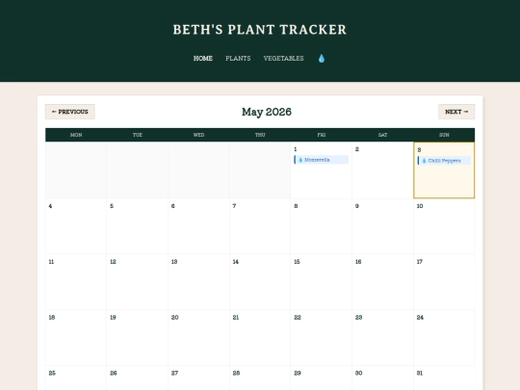
Task: Select the day cell for May 16
Action: coord(382,282)
